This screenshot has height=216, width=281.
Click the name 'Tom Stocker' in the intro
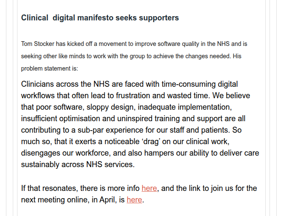click(x=37, y=44)
